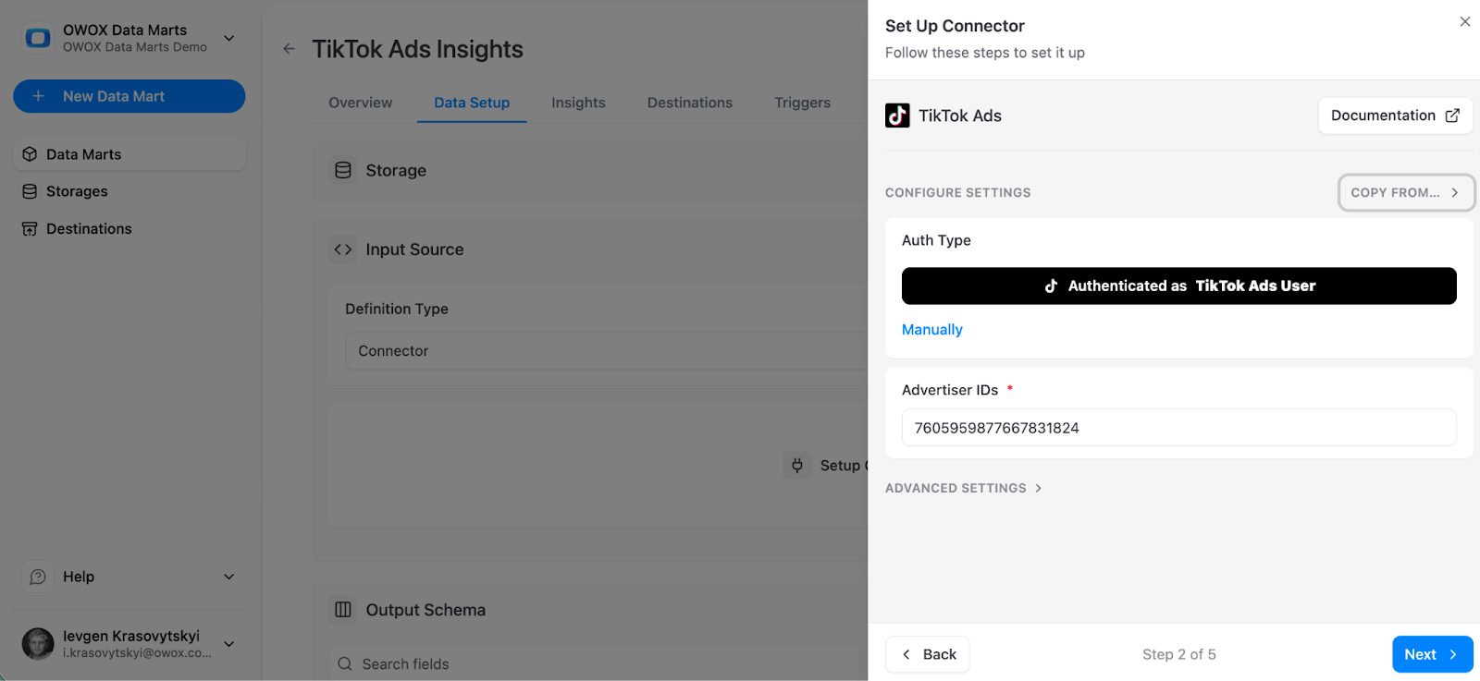Click the Setup connector plug icon
1480x681 pixels.
(x=797, y=465)
